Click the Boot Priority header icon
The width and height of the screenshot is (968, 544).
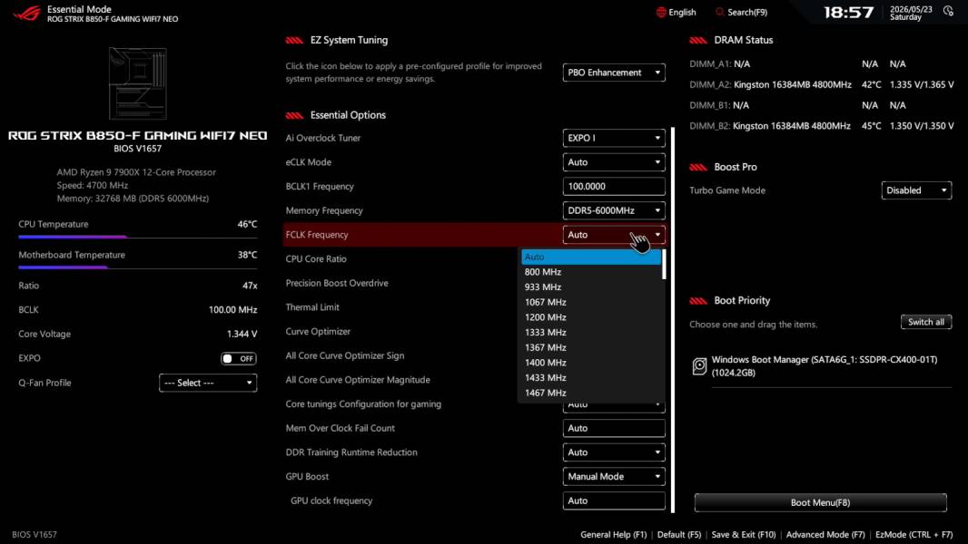[698, 301]
